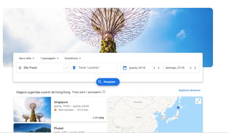Select return date domingo, 27/10

pos(175,68)
